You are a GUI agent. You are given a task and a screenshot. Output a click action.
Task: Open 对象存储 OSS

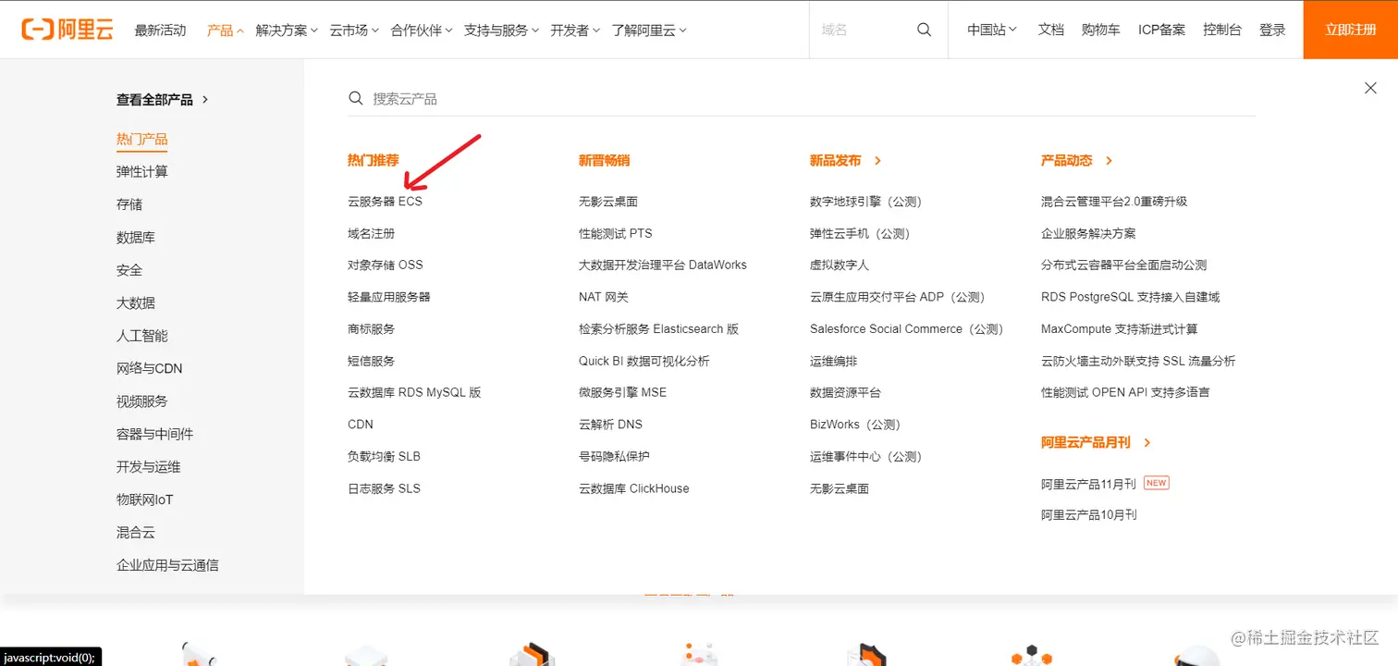click(385, 265)
